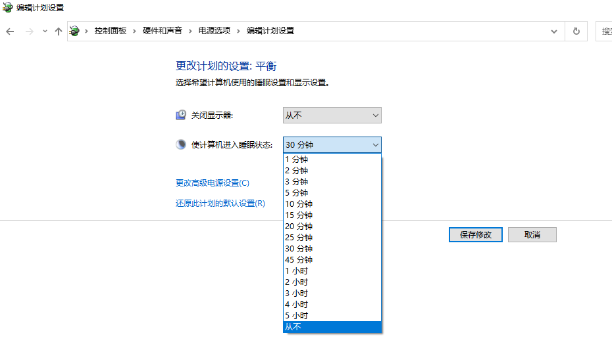This screenshot has height=346, width=612.
Task: Select 2 小时 sleep option
Action: [x=332, y=282]
